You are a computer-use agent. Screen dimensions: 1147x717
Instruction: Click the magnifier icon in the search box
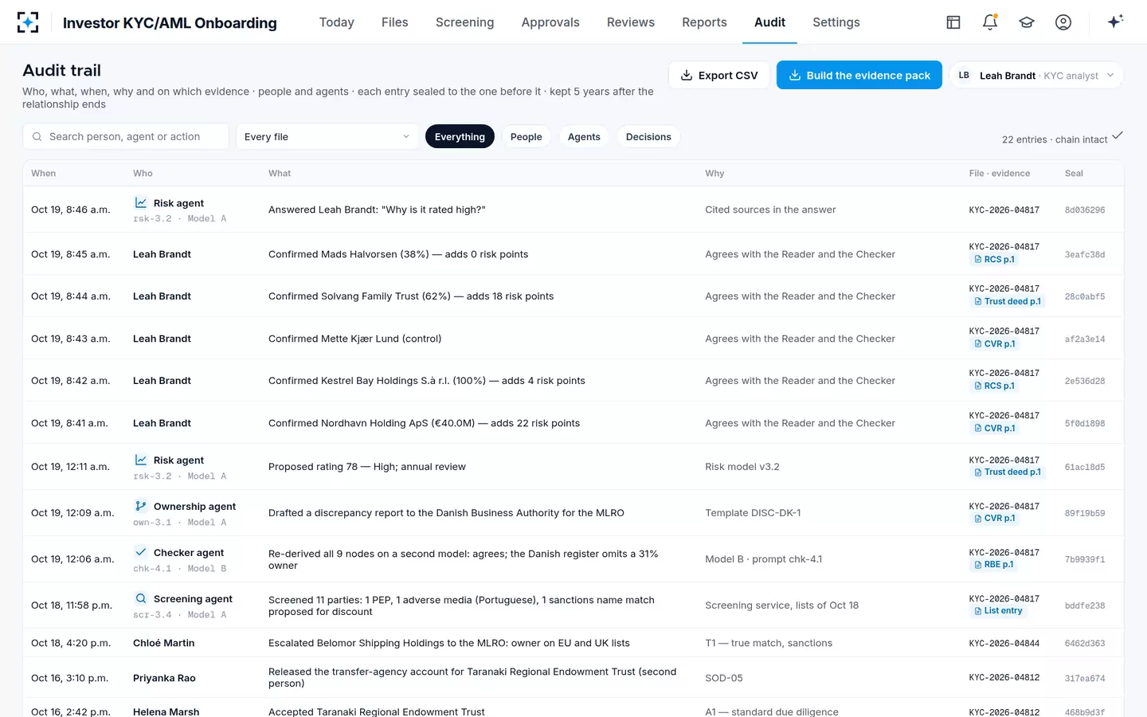click(x=37, y=137)
